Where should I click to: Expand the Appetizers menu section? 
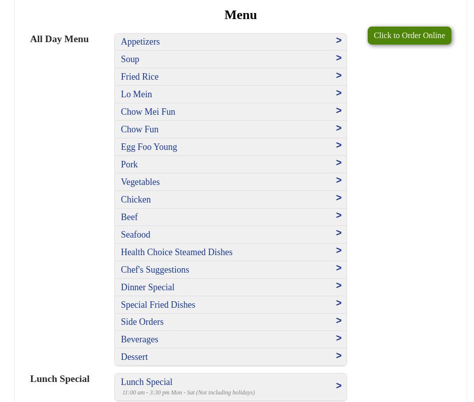(x=140, y=42)
